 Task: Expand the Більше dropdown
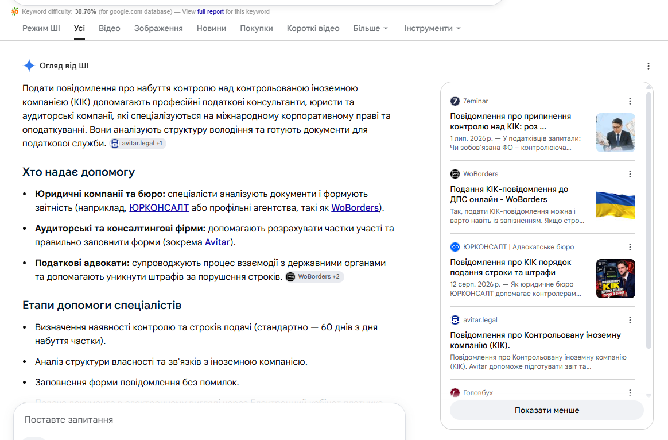click(370, 28)
